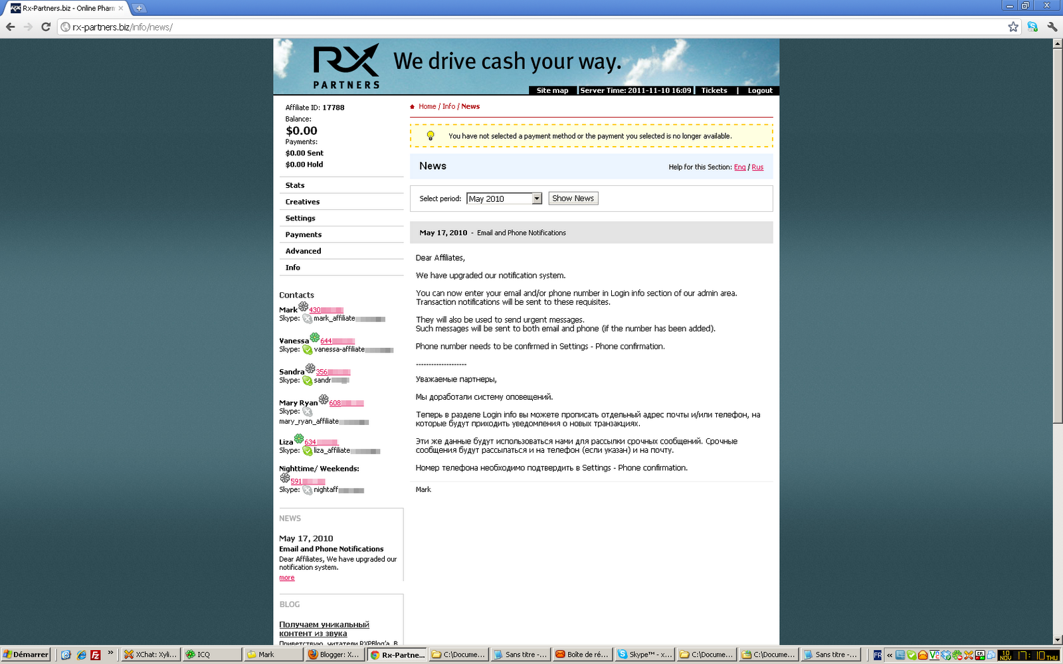1063x664 pixels.
Task: Click the Show News button
Action: (x=573, y=199)
